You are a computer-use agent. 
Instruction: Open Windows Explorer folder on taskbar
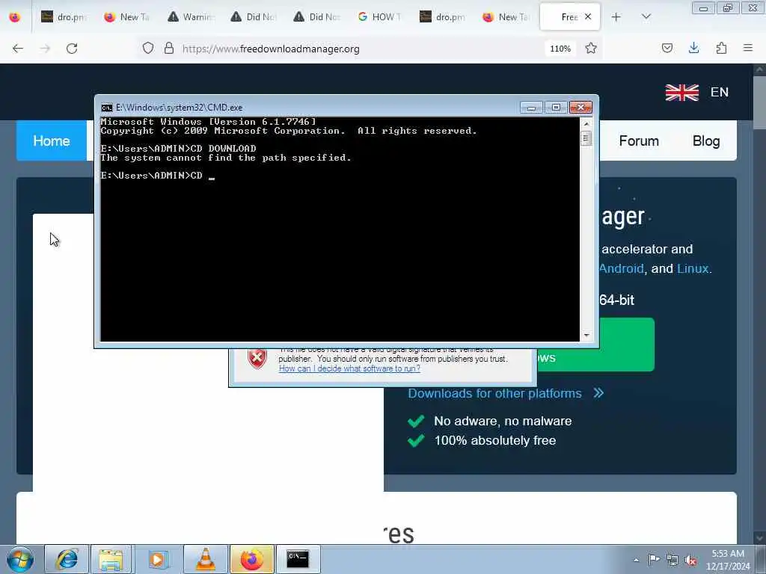point(111,559)
